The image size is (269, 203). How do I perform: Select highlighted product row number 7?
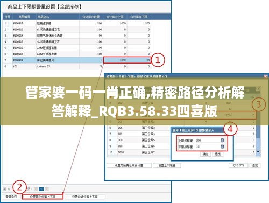click(77, 60)
